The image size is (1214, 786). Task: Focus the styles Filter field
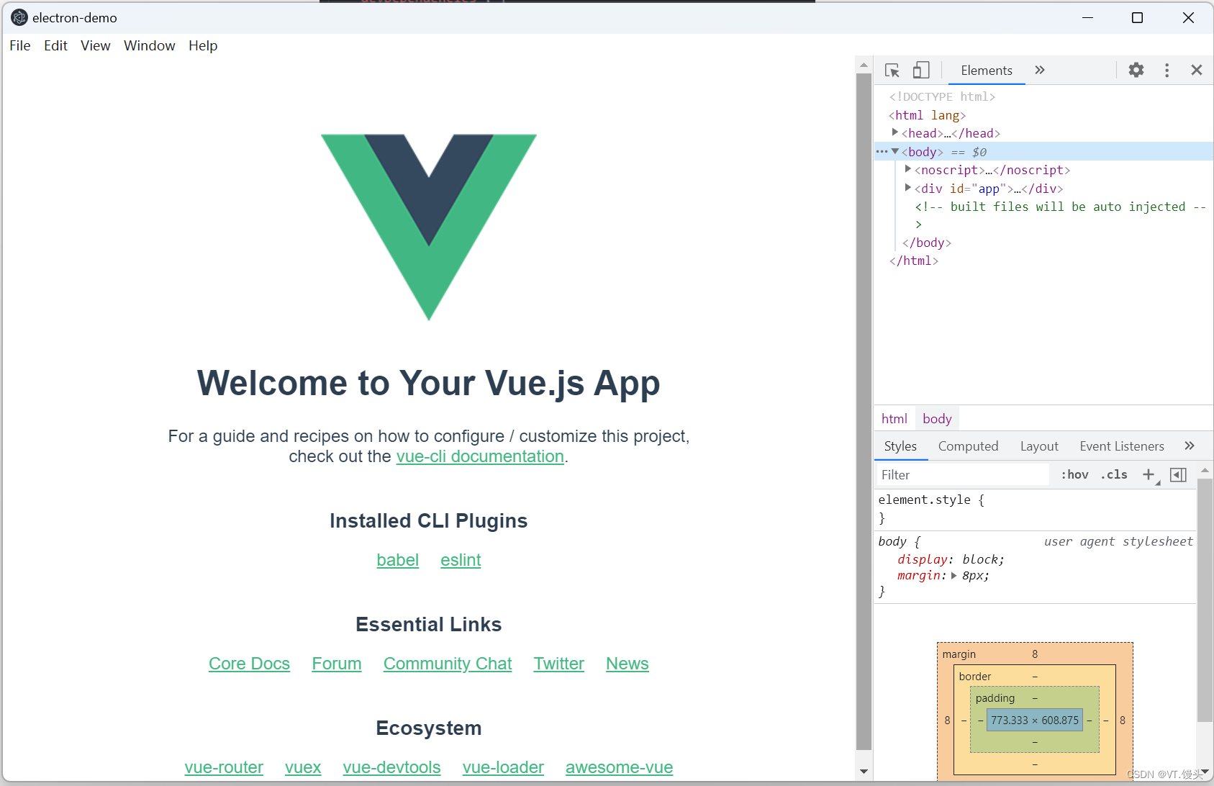coord(962,475)
